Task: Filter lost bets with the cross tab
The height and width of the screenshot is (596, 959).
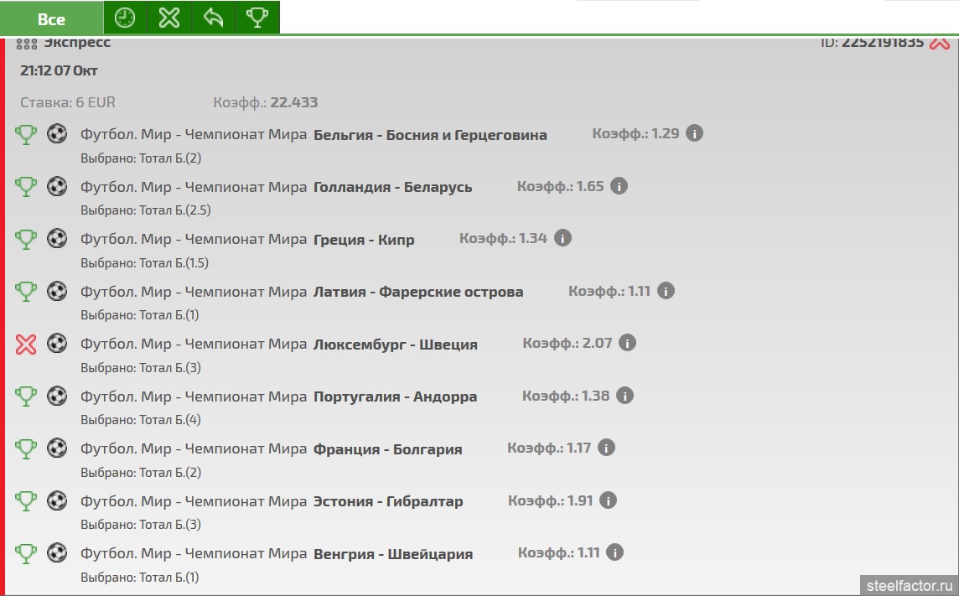Action: click(x=169, y=18)
